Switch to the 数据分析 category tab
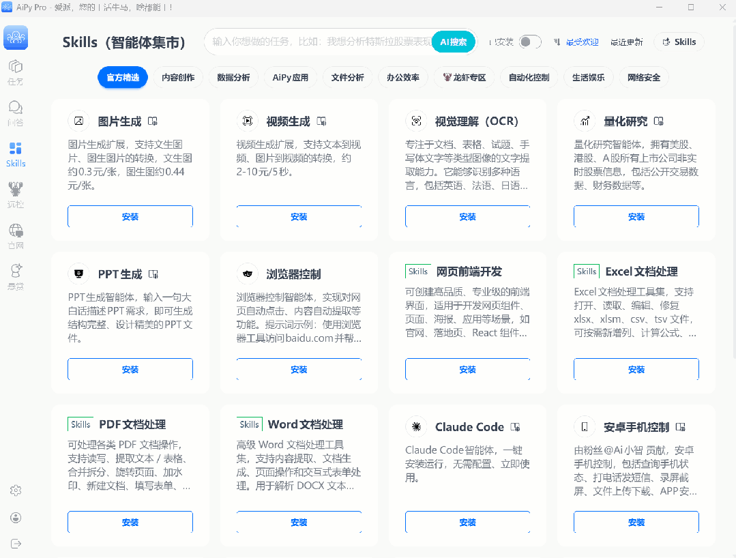This screenshot has width=736, height=558. (x=233, y=78)
